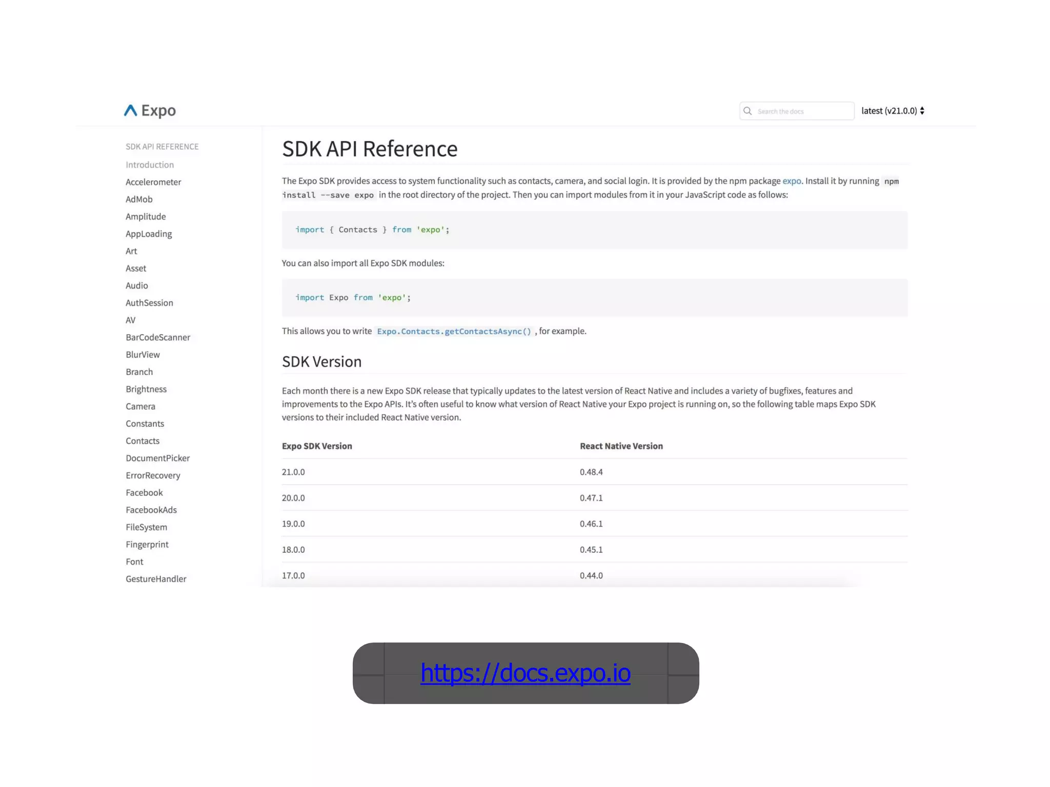
Task: Open the Accelerometer sidebar item
Action: coord(153,182)
